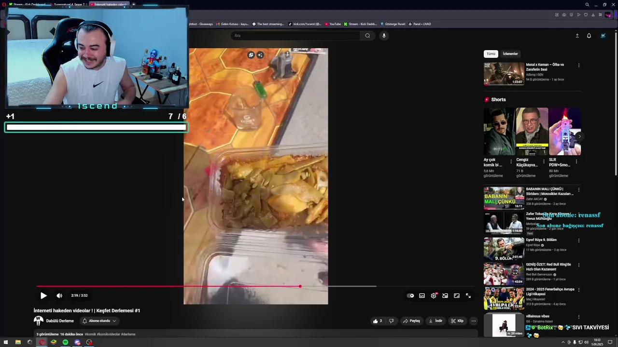The height and width of the screenshot is (347, 618).
Task: Open options for the SLR PDW Short
Action: pyautogui.click(x=576, y=162)
